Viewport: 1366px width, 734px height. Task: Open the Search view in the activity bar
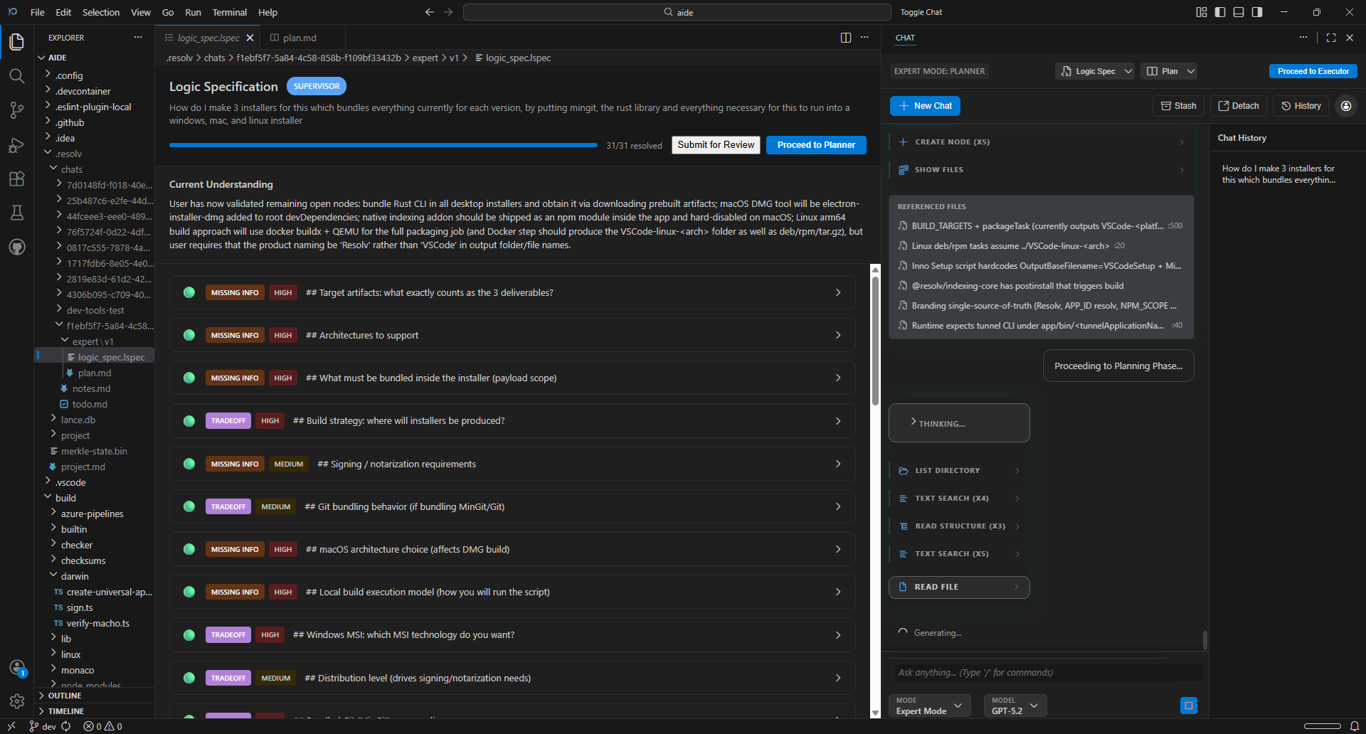click(x=16, y=75)
